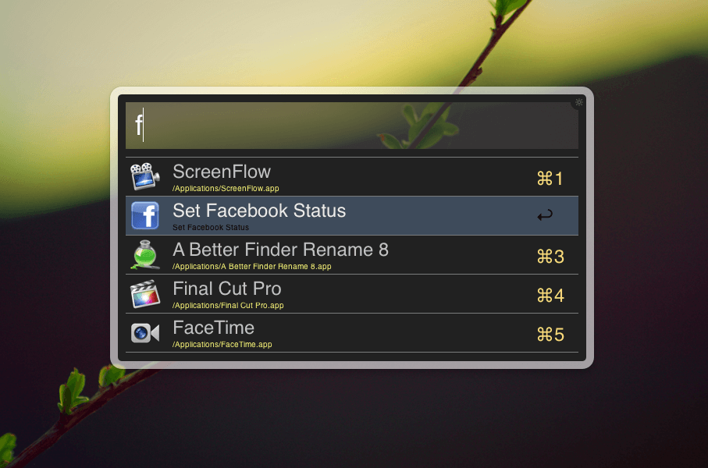Click the Facebook logo icon
The image size is (708, 468).
point(145,216)
